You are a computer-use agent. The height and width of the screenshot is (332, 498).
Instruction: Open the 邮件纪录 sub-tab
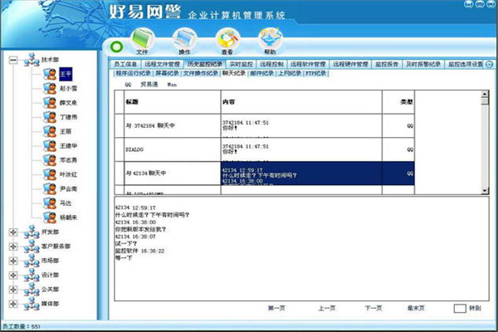261,73
